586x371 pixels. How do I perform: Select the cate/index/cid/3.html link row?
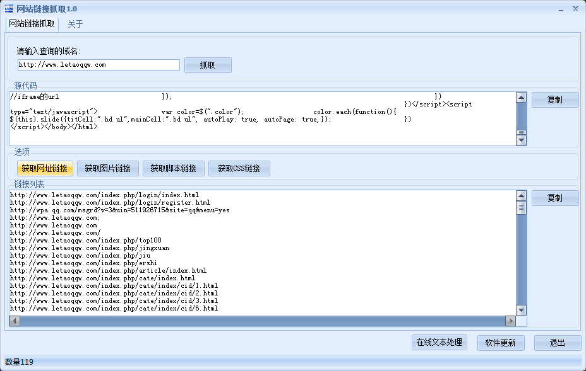click(114, 301)
